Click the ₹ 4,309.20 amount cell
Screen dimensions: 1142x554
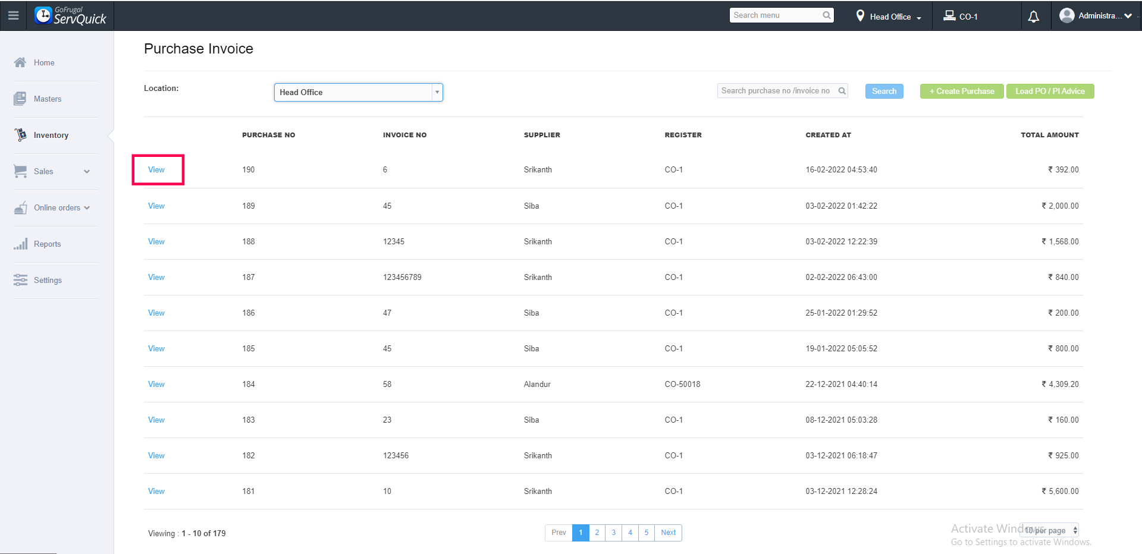pyautogui.click(x=1060, y=384)
